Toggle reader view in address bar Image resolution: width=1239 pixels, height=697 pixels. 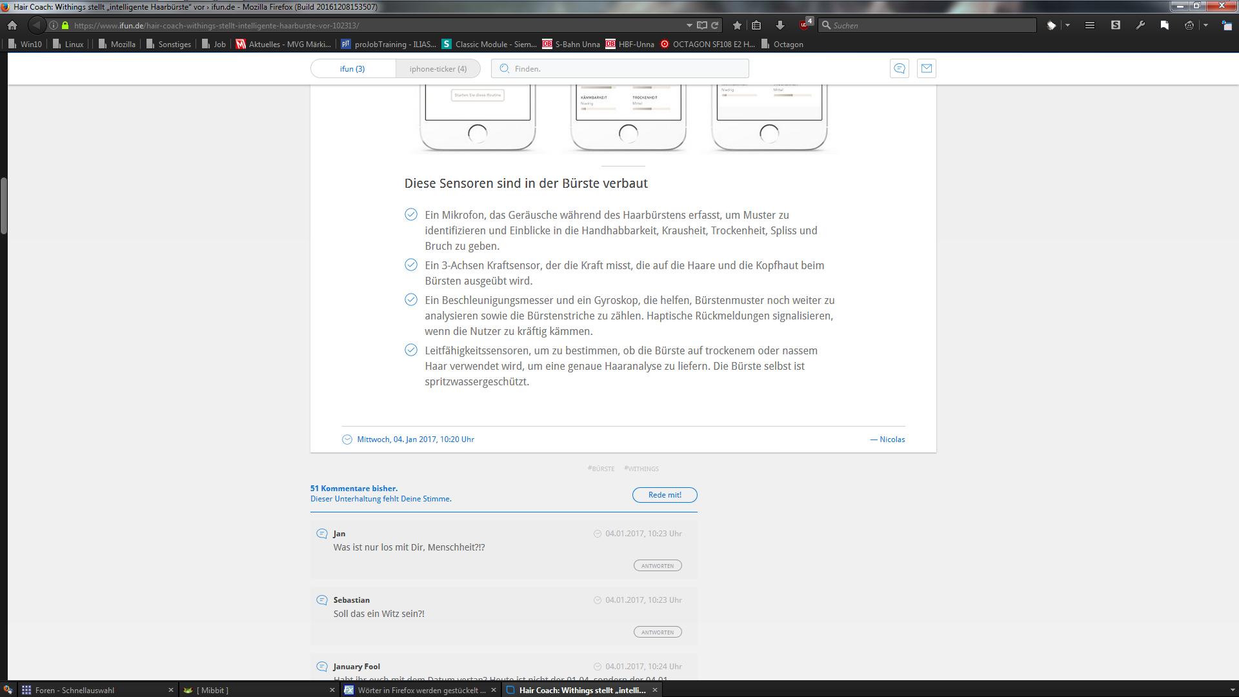pyautogui.click(x=702, y=25)
